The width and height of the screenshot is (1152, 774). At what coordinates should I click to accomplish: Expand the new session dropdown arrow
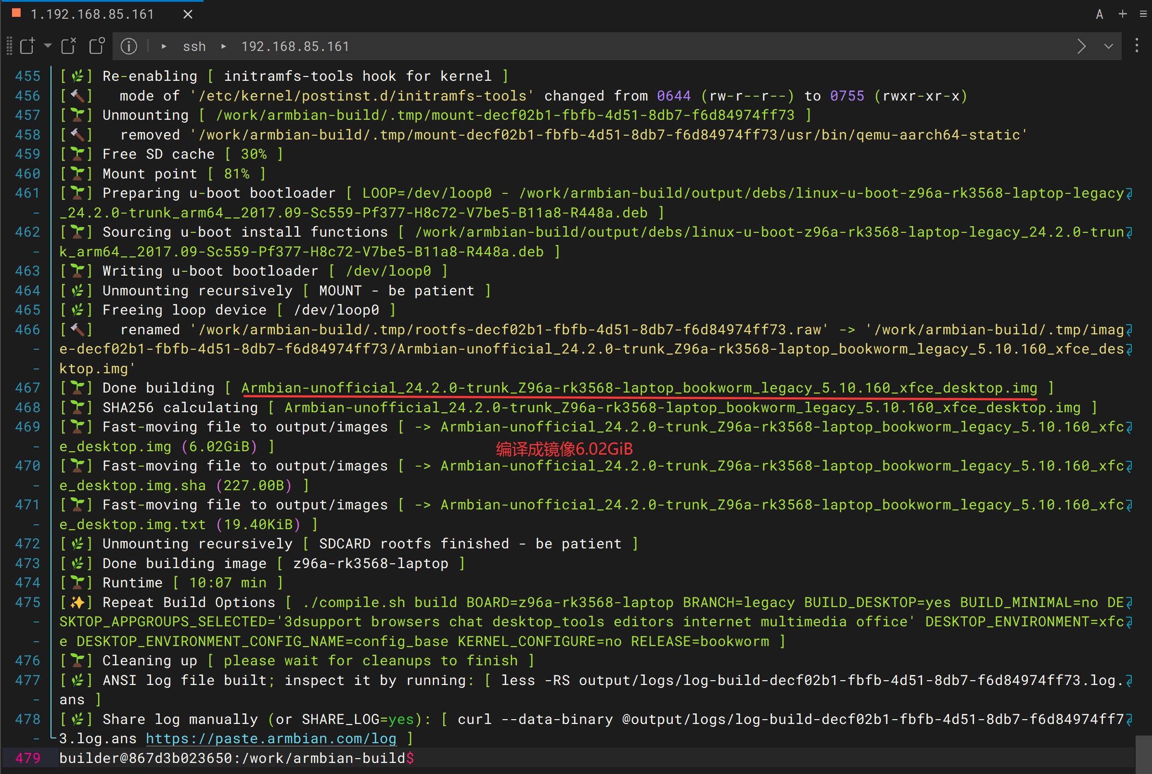click(48, 45)
